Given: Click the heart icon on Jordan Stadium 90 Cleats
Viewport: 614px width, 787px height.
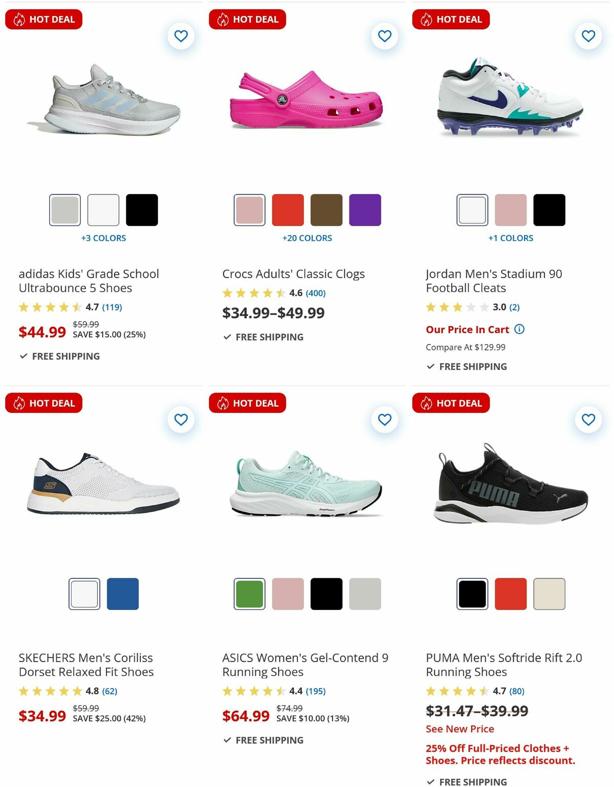Looking at the screenshot, I should click(588, 36).
